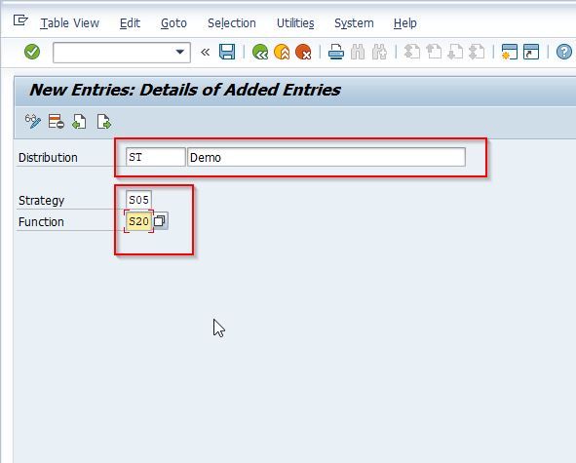Click the Strategy field showing S05

click(x=138, y=200)
